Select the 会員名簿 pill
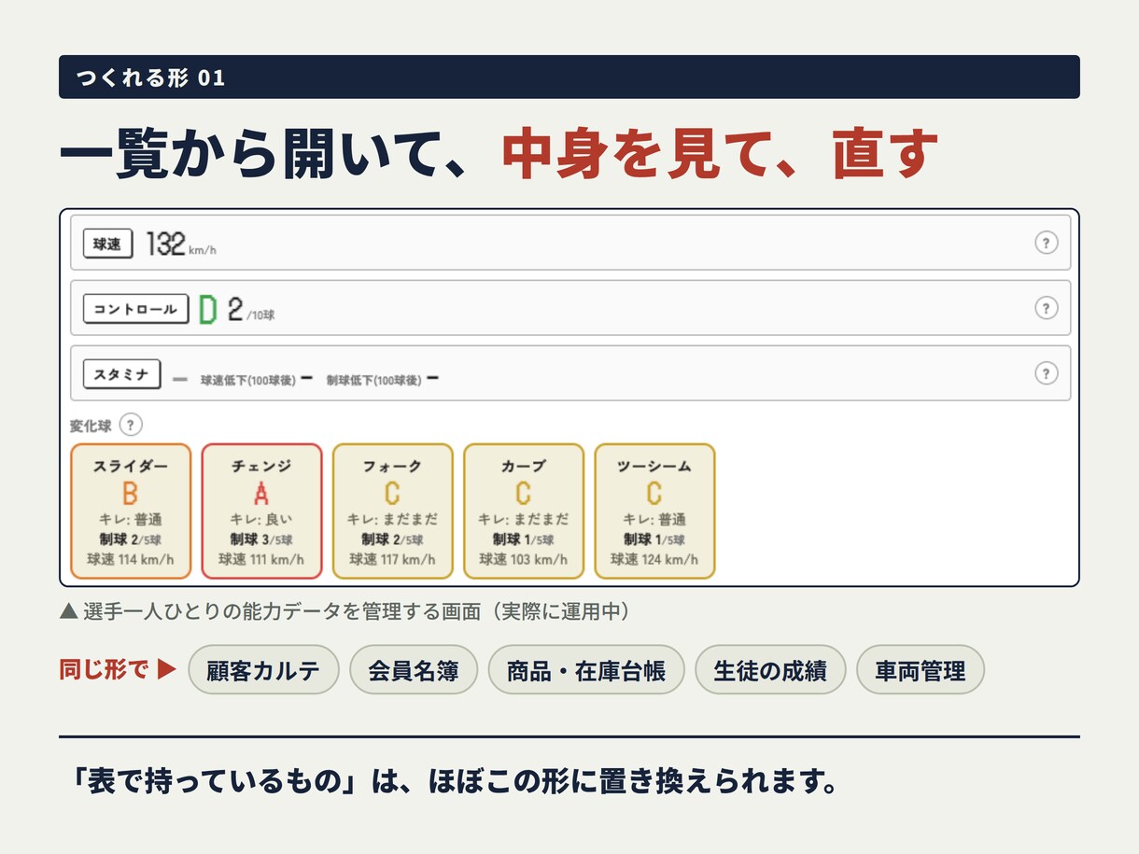 pyautogui.click(x=414, y=670)
